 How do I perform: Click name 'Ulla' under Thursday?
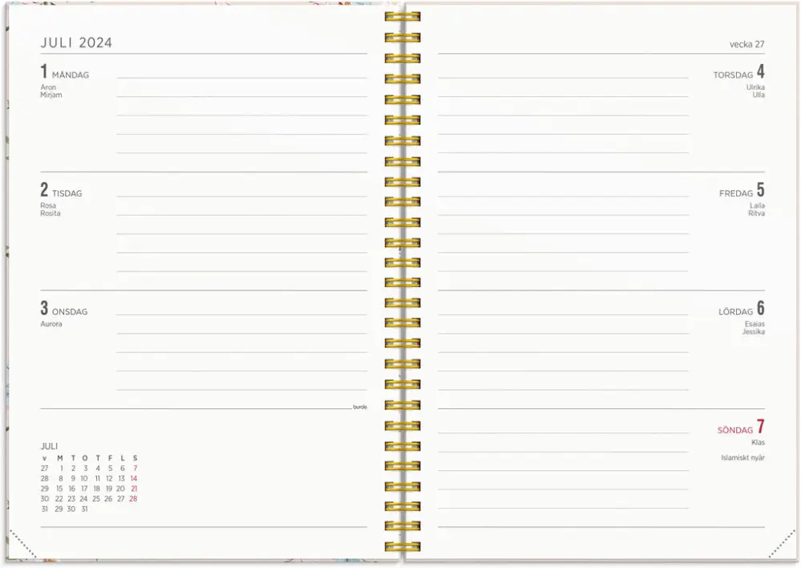[759, 95]
